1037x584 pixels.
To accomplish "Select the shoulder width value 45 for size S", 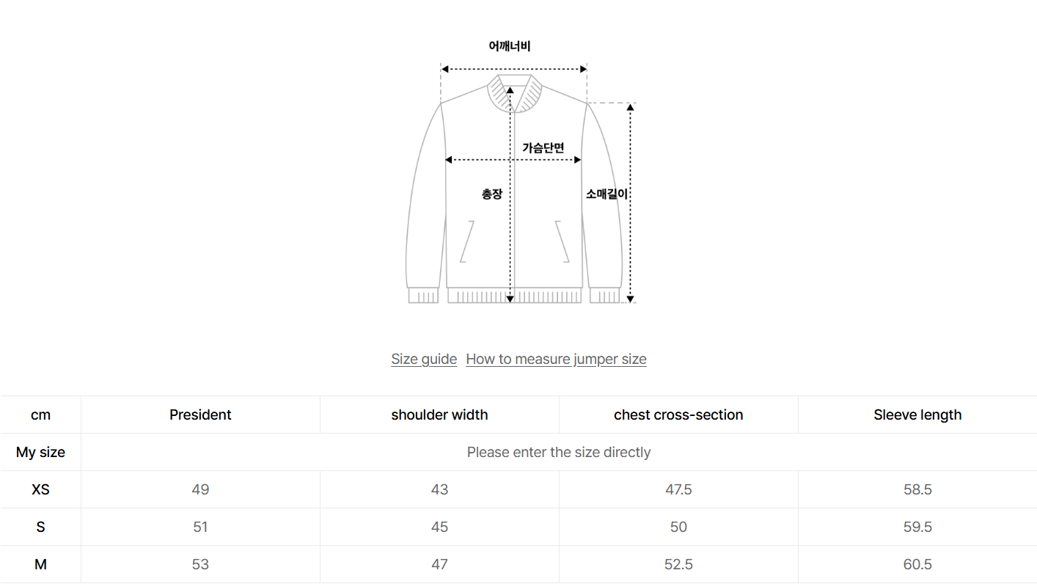I will (439, 526).
